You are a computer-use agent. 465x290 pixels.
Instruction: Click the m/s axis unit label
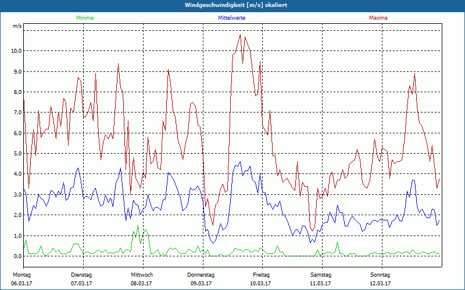coord(17,26)
